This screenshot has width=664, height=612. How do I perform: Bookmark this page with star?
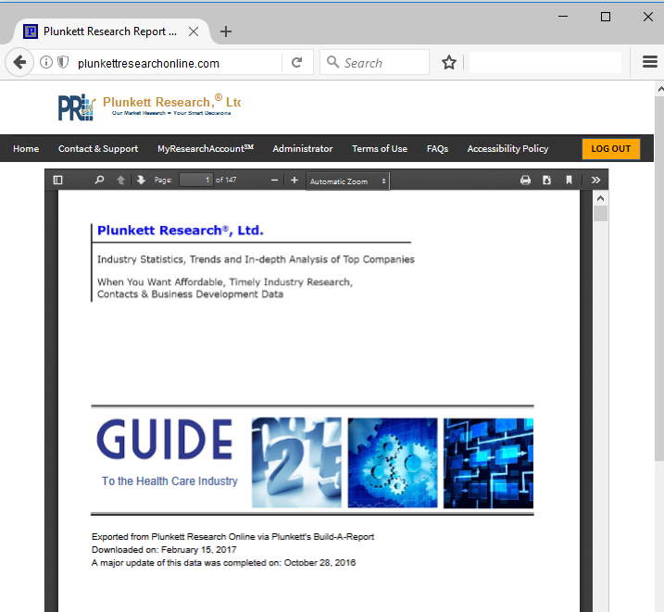pyautogui.click(x=449, y=63)
